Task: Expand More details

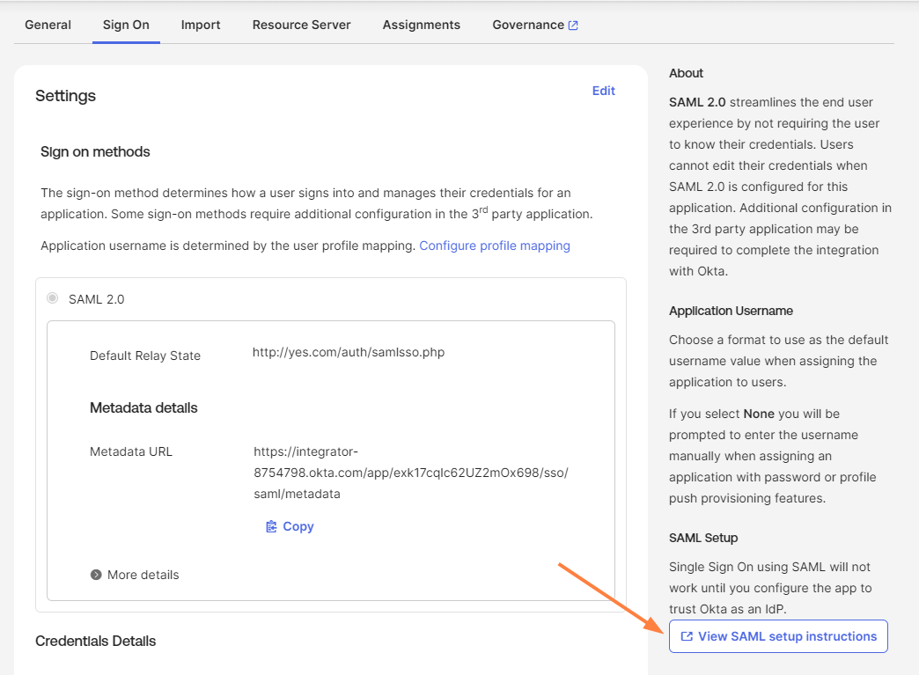Action: (135, 575)
